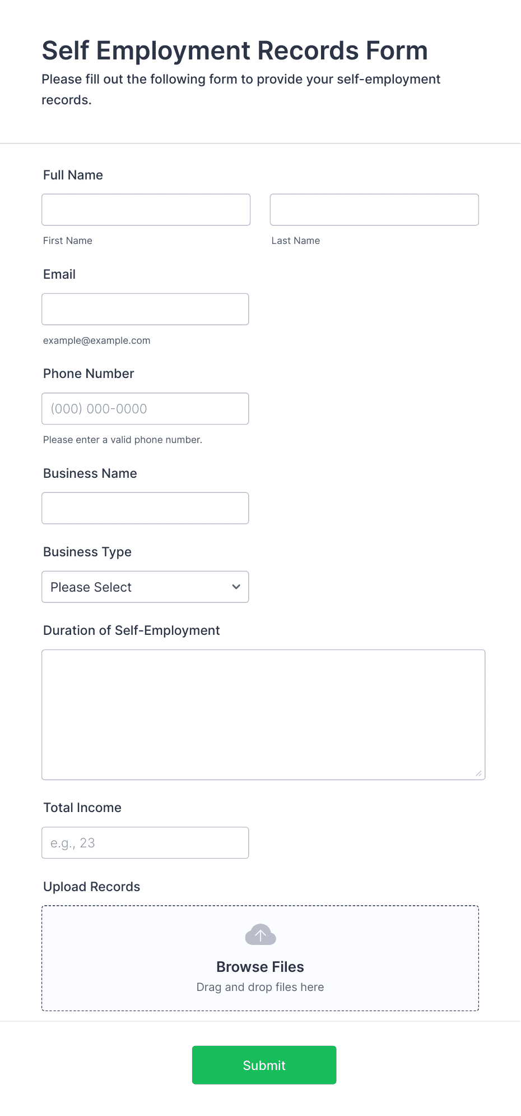The image size is (521, 1116).
Task: Open the Business Type Please Select dropdown
Action: 145,587
